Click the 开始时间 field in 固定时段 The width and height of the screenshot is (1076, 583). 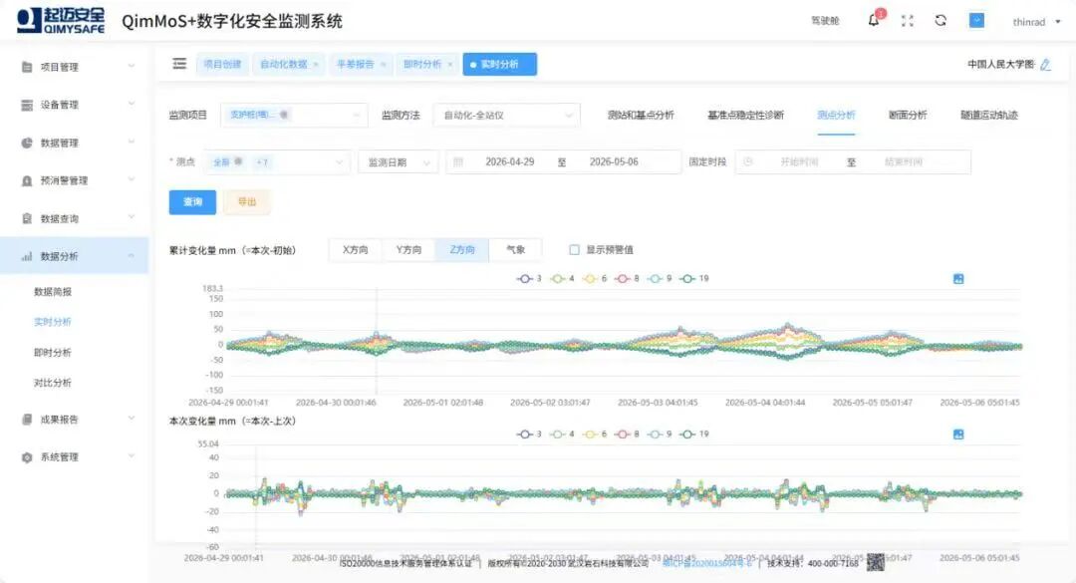[799, 162]
